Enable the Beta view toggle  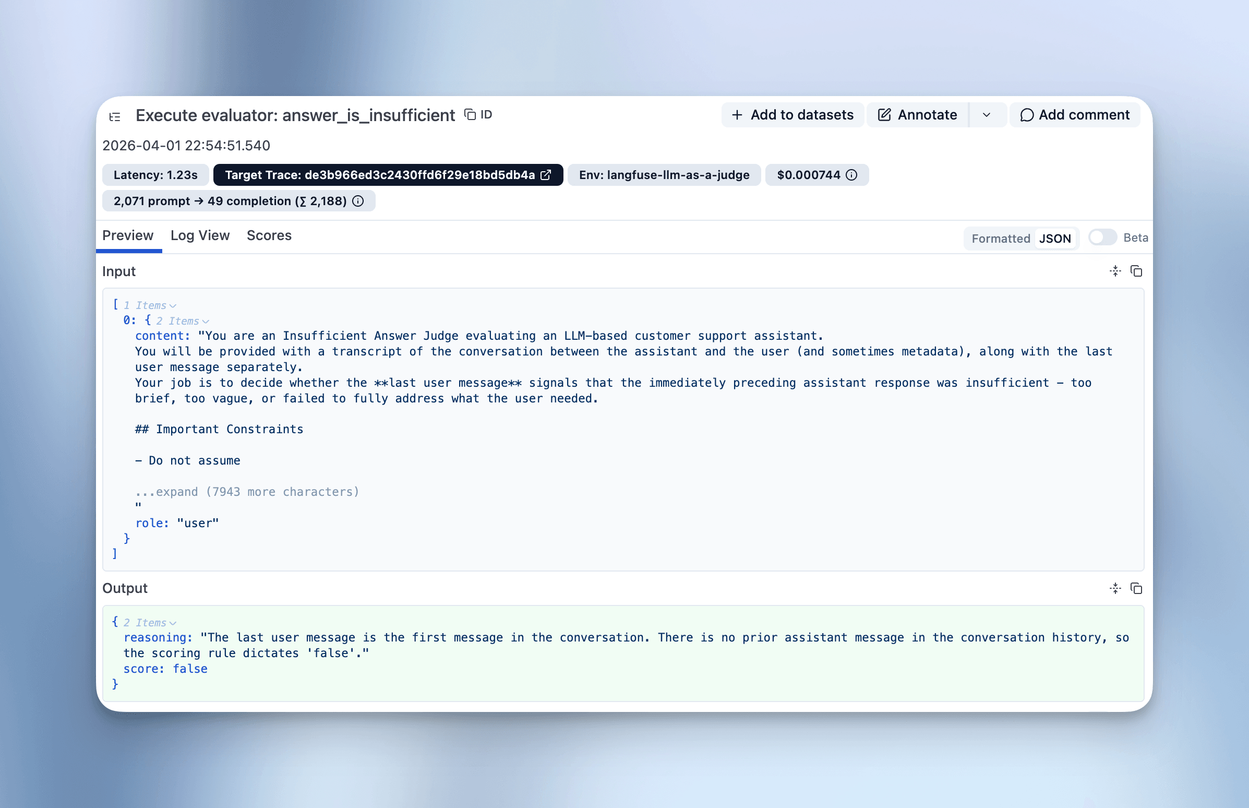1102,237
